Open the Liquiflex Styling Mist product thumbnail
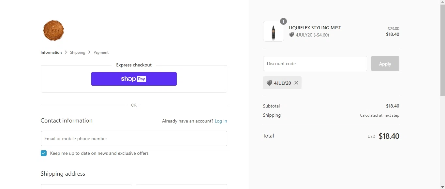The width and height of the screenshot is (445, 189). pos(274,31)
